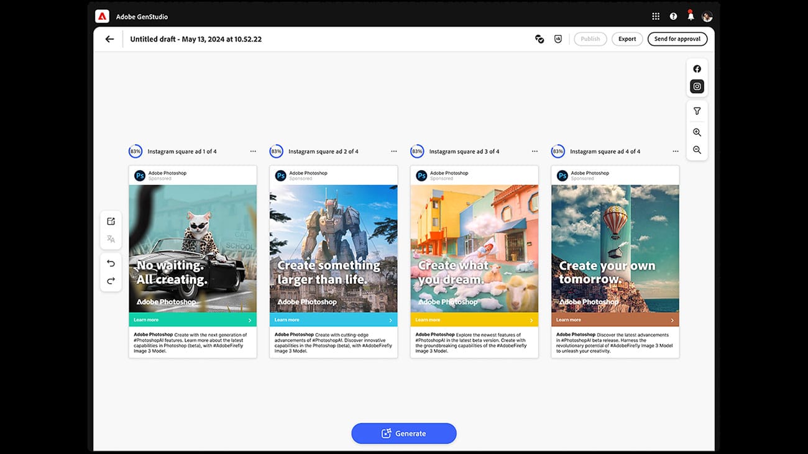The width and height of the screenshot is (808, 454).
Task: Click the Untitled draft title text
Action: 196,39
